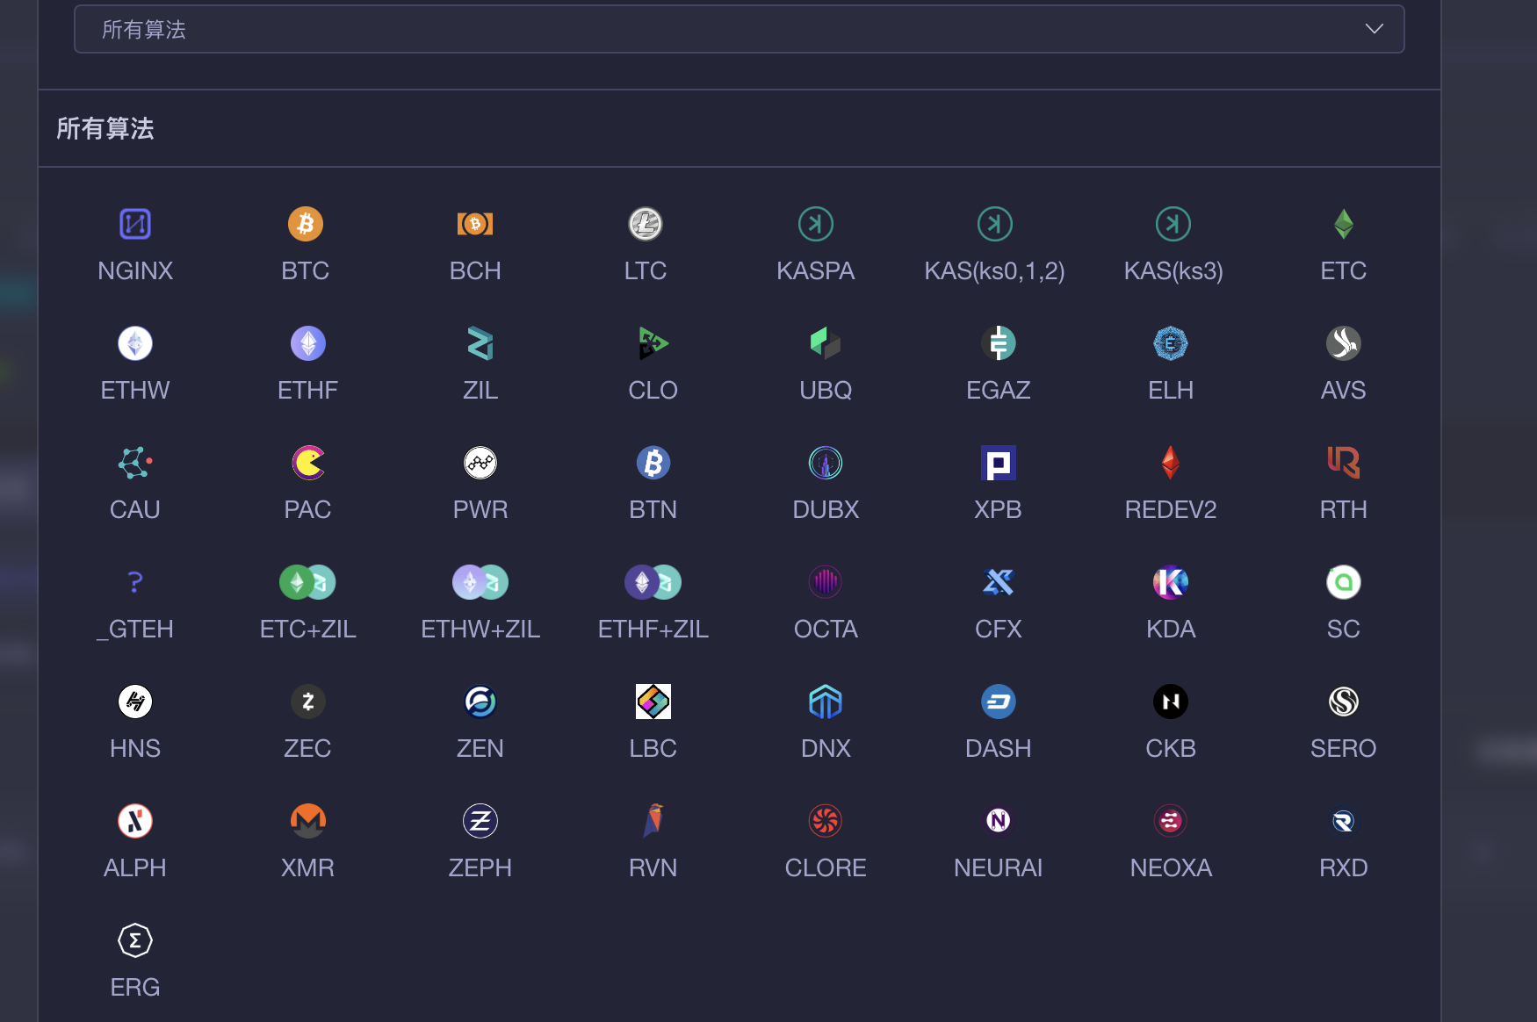Select the NGINX coin icon
Image resolution: width=1537 pixels, height=1022 pixels.
pos(135,224)
